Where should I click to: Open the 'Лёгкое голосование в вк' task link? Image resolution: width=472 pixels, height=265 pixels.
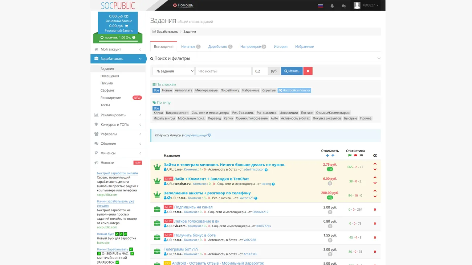tap(196, 221)
